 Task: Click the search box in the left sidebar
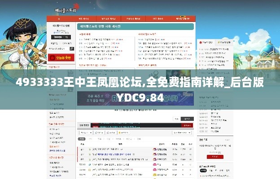59,49
